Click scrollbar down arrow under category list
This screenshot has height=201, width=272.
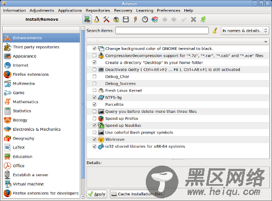[83, 197]
